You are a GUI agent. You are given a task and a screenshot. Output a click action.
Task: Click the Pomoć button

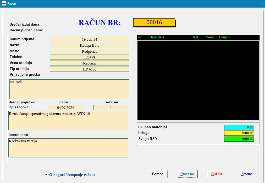(x=158, y=174)
